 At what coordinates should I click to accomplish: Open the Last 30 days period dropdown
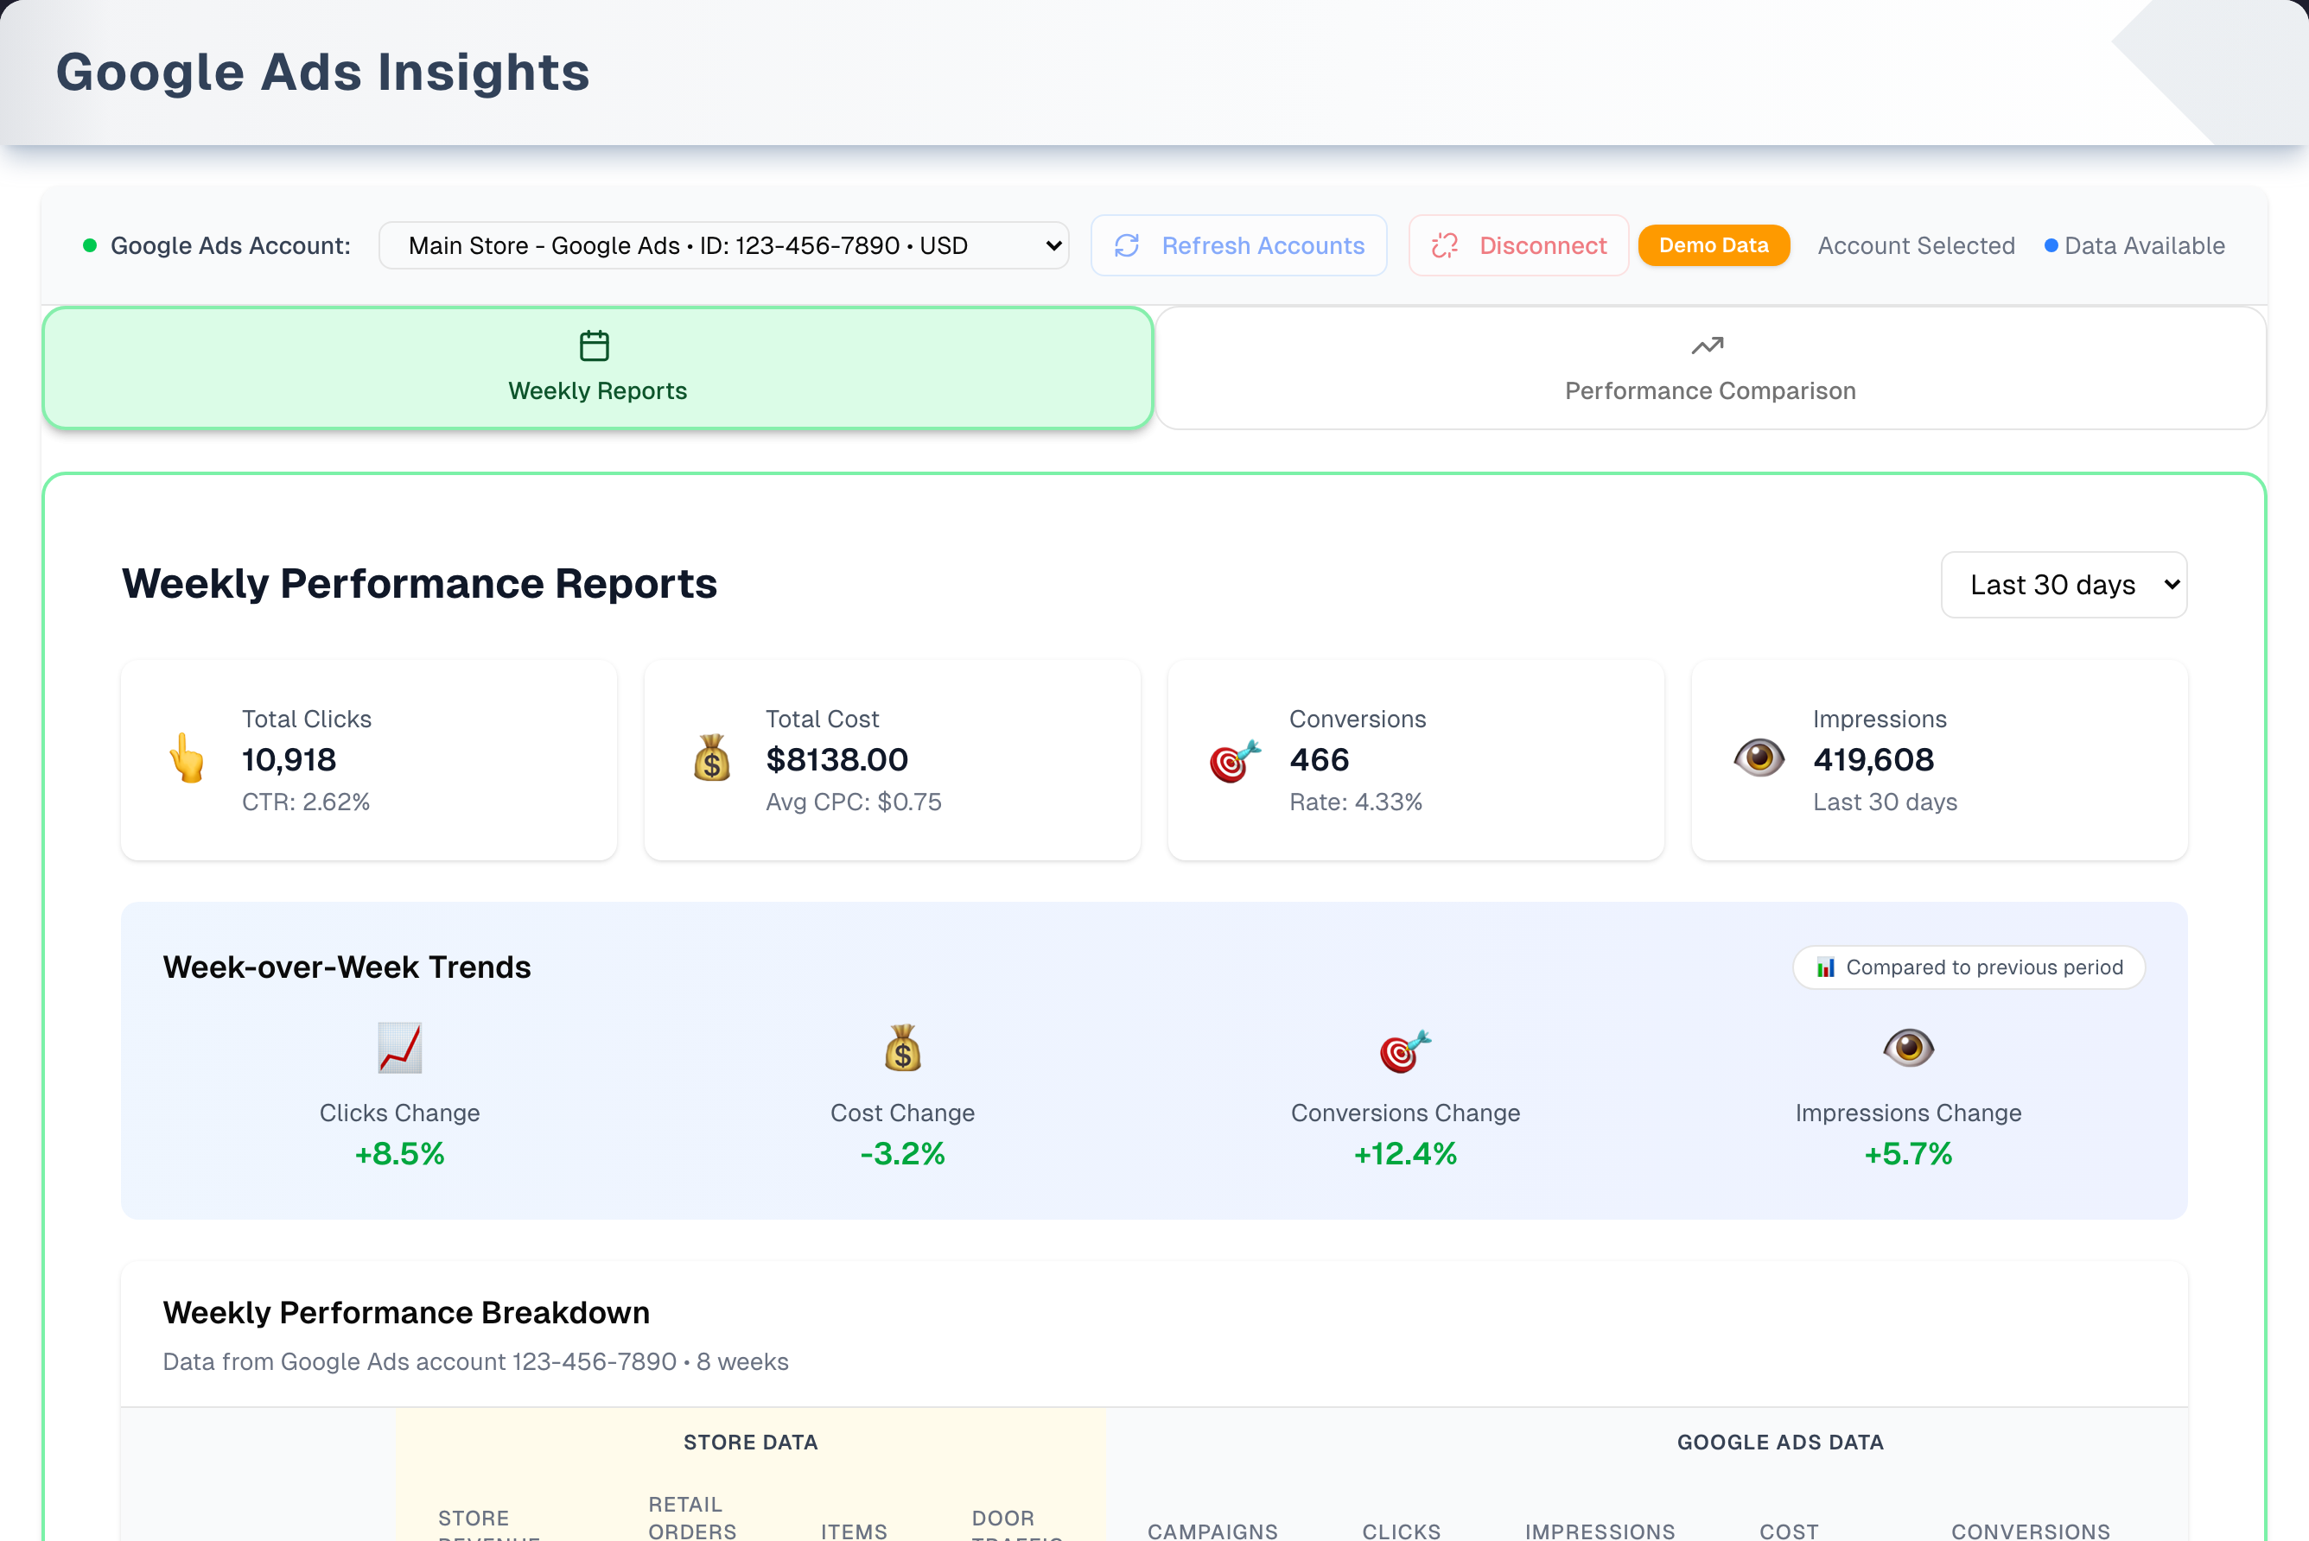(2064, 585)
